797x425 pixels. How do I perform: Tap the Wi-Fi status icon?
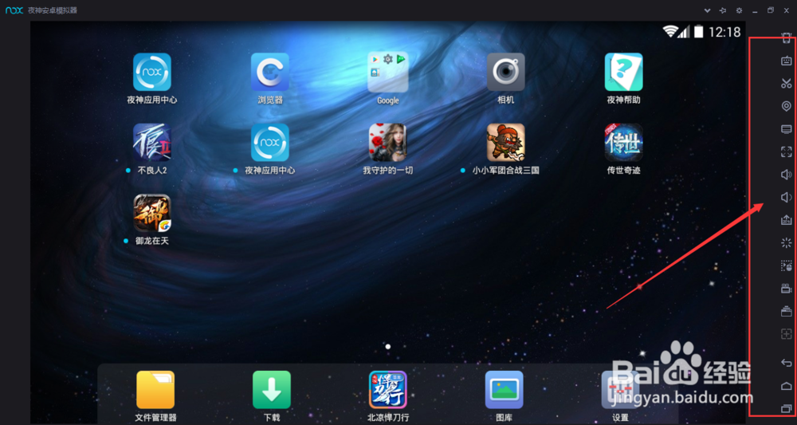click(x=670, y=31)
